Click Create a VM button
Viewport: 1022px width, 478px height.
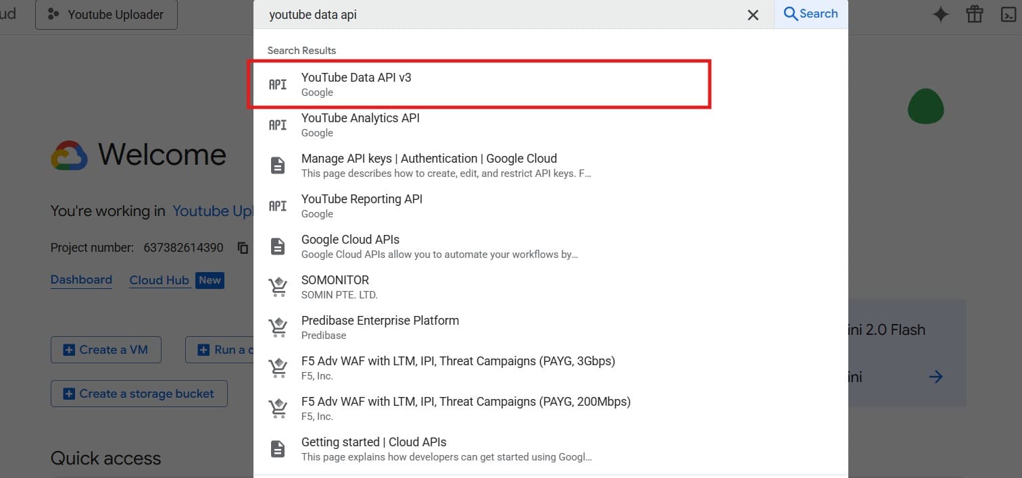[106, 350]
